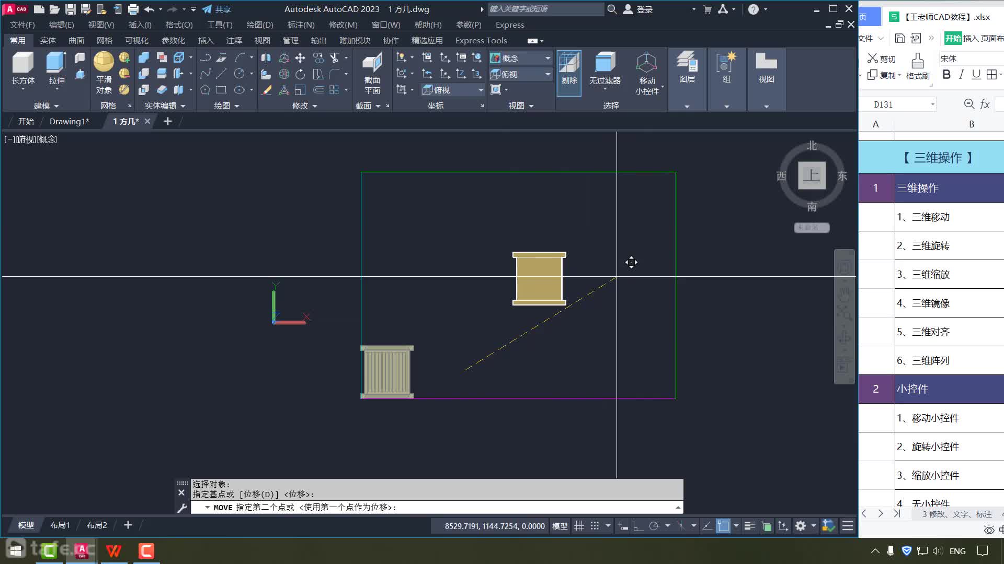Viewport: 1004px width, 564px height.
Task: Select the Rectangle draw tool
Action: 222,90
